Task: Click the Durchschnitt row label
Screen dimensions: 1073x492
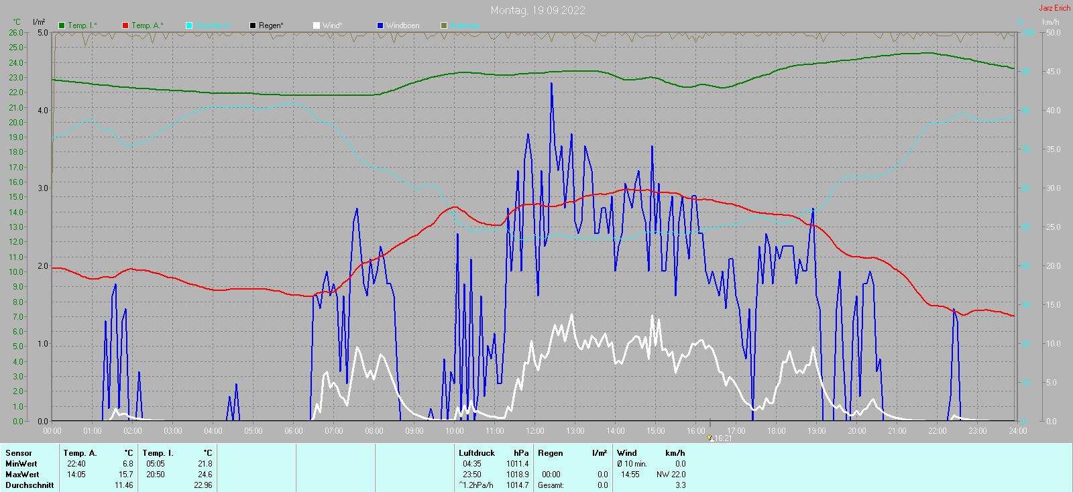Action: coord(30,485)
